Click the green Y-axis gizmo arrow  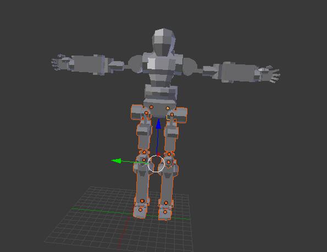tap(117, 161)
